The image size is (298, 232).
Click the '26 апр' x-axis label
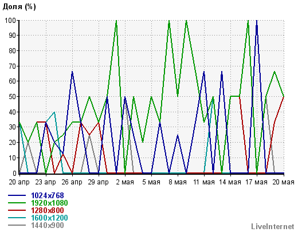tap(72, 182)
